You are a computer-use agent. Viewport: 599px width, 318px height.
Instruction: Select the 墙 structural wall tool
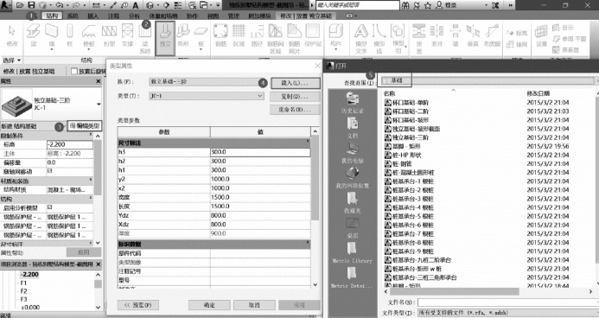pos(52,35)
